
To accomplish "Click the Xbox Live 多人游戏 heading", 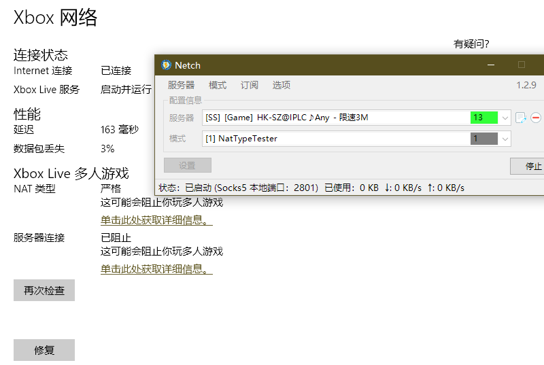I will (71, 173).
